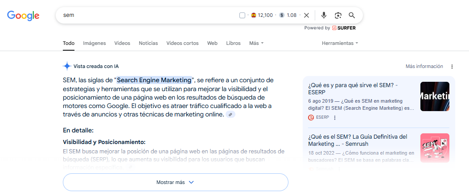This screenshot has width=469, height=192.
Task: Select the Todo tab
Action: [69, 43]
